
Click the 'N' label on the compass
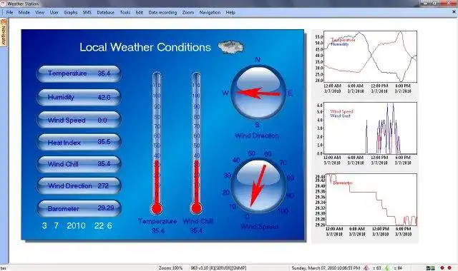click(258, 60)
